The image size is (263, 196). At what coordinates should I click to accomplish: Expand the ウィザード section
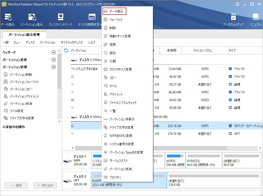coord(54,52)
